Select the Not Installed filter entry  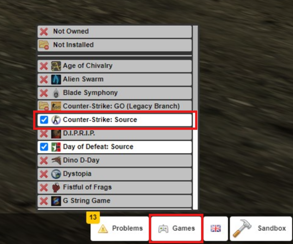(x=114, y=45)
